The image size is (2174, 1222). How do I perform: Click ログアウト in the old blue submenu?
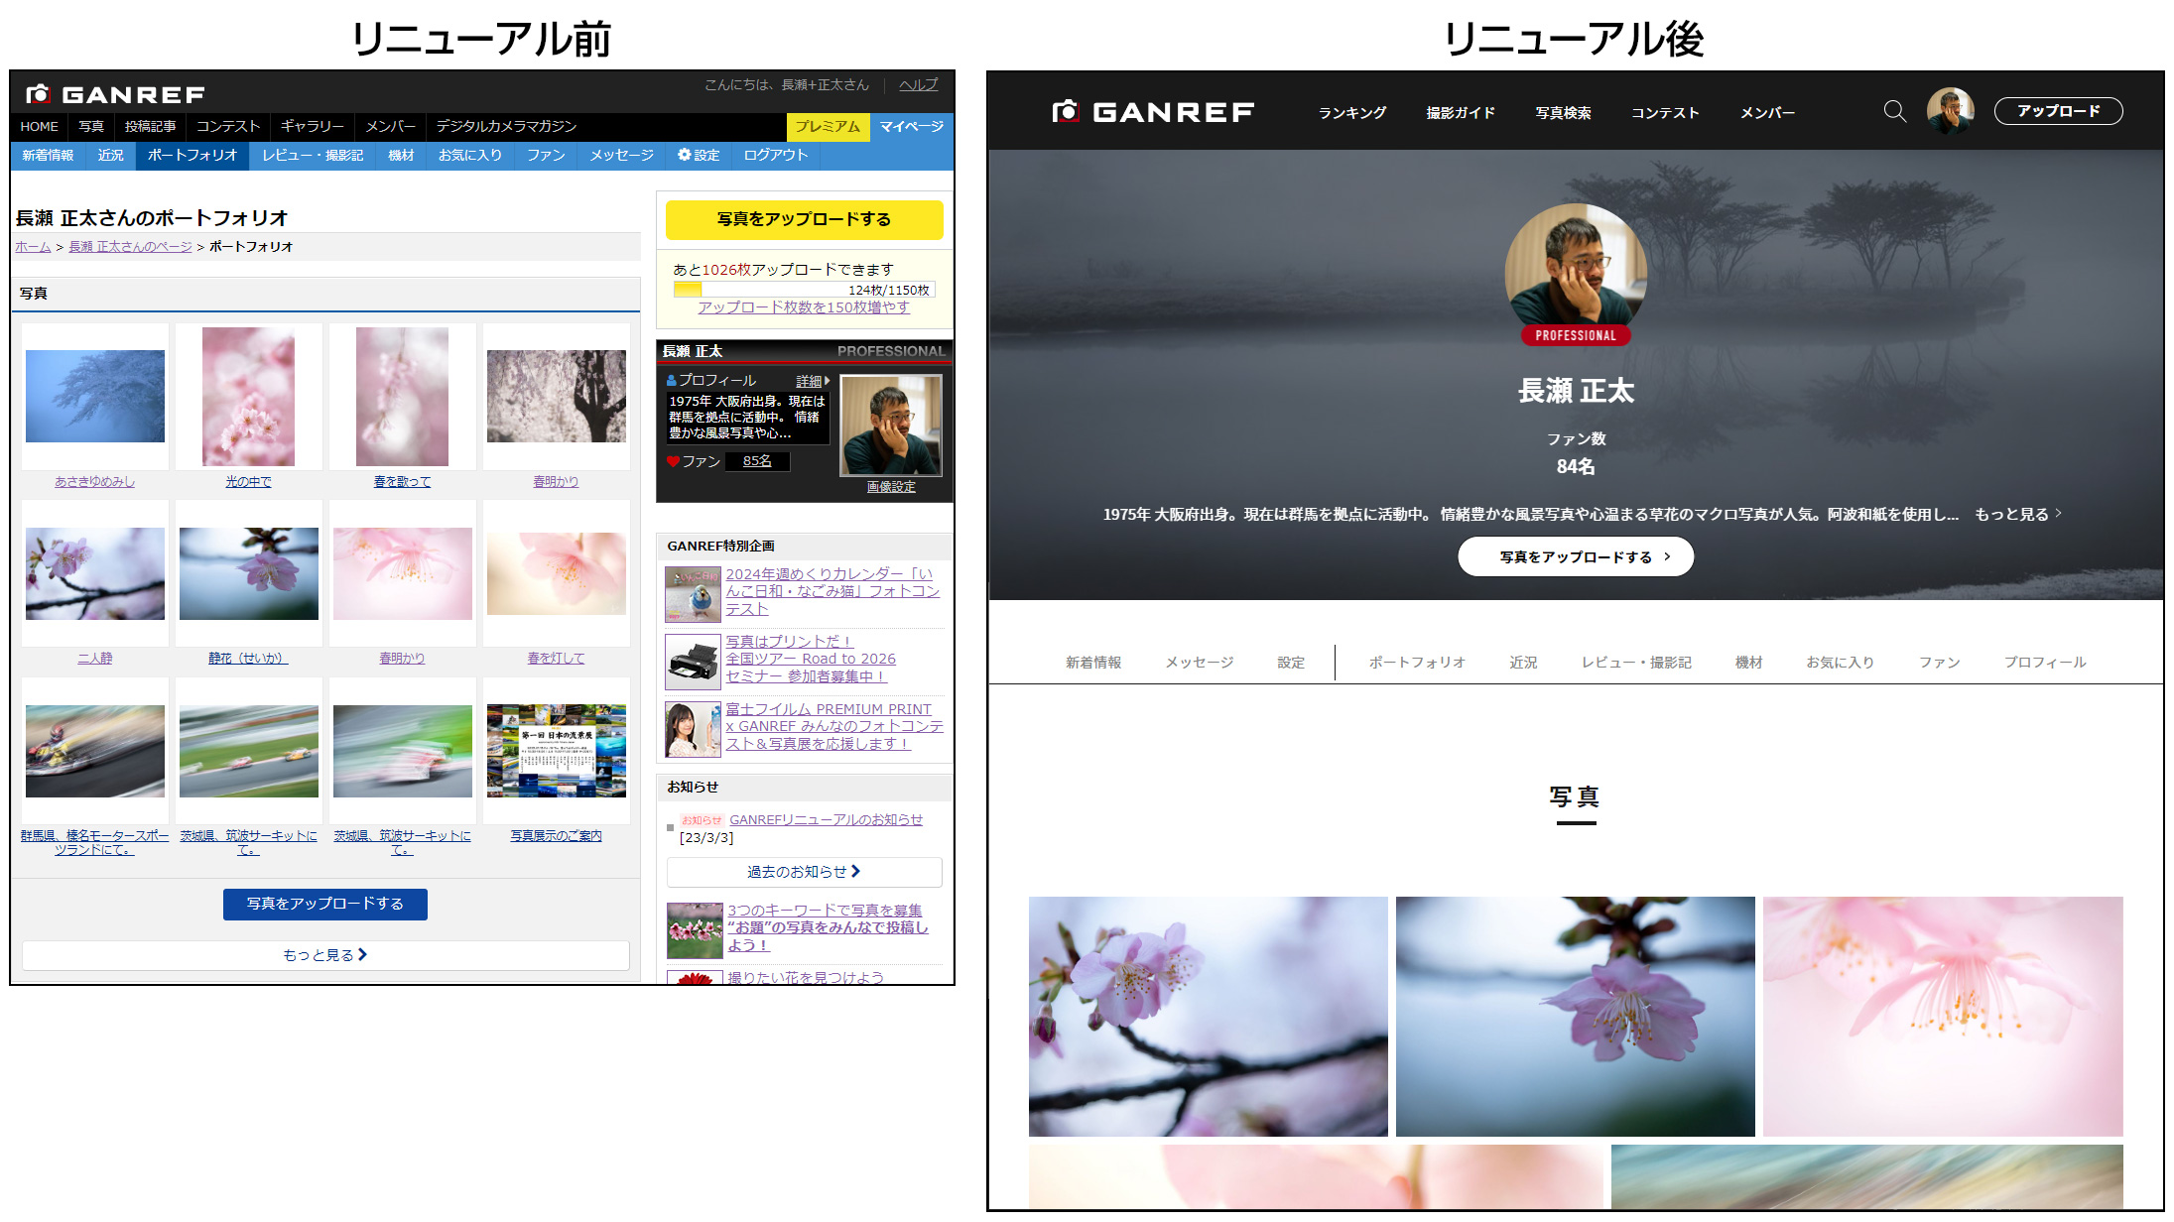pyautogui.click(x=776, y=155)
